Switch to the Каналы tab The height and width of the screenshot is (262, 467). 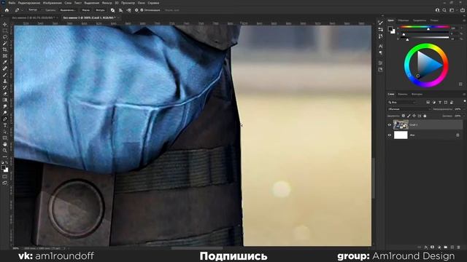click(403, 94)
